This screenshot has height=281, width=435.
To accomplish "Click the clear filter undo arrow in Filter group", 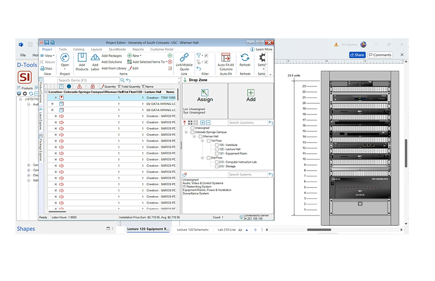I will [199, 68].
